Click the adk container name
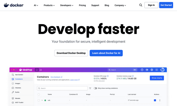The width and height of the screenshot is (177, 106). click(x=49, y=100)
